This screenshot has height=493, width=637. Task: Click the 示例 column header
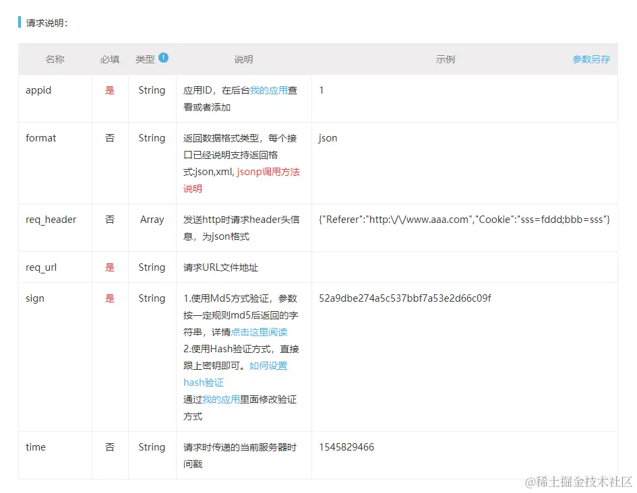[x=446, y=59]
